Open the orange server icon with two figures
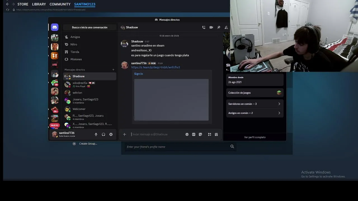 [x=55, y=56]
